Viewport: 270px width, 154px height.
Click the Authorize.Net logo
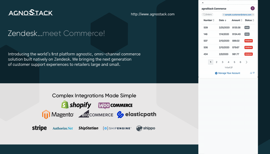tap(63, 128)
